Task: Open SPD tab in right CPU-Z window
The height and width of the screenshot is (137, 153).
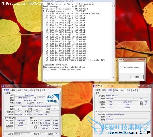Action: coord(122,90)
